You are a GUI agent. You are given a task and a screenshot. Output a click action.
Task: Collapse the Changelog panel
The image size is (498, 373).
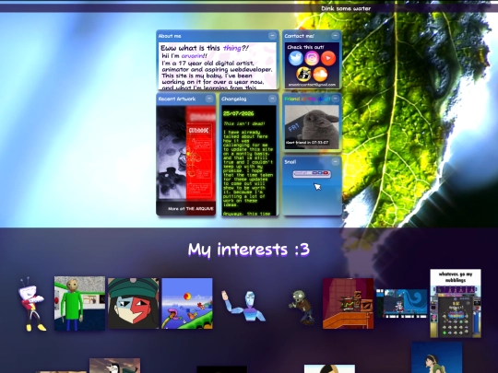[272, 99]
